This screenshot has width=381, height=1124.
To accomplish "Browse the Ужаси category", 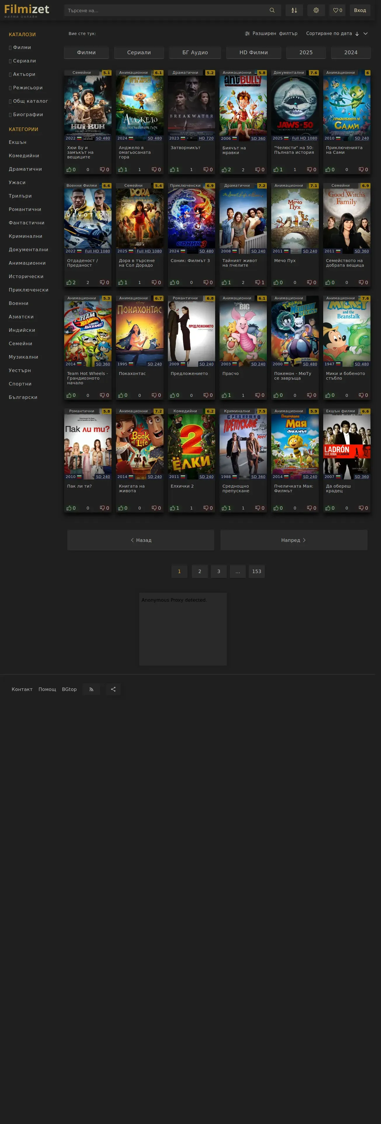I will coord(17,182).
